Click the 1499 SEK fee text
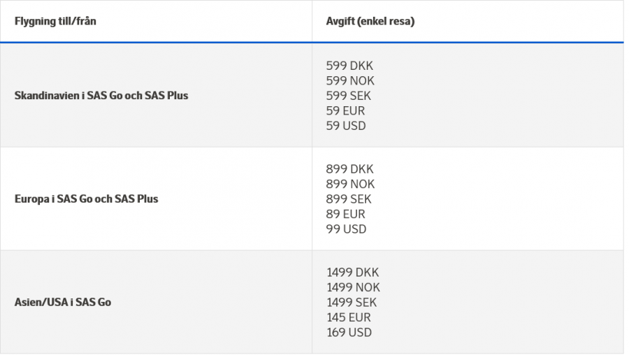The width and height of the screenshot is (629, 355). point(352,303)
